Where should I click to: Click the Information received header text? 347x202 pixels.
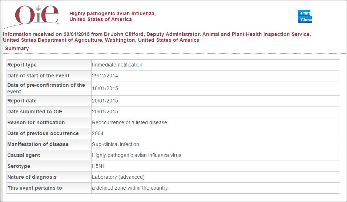pyautogui.click(x=157, y=37)
